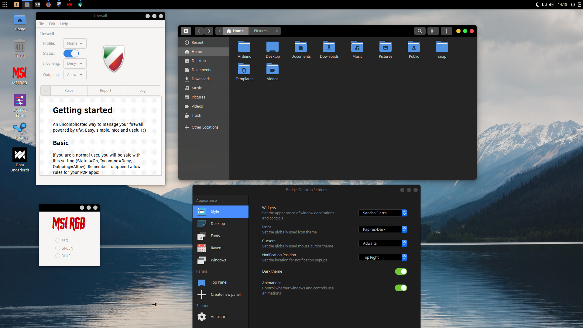Open the Widgets theme dropdown
Screen dimensions: 583x328
tap(382, 213)
